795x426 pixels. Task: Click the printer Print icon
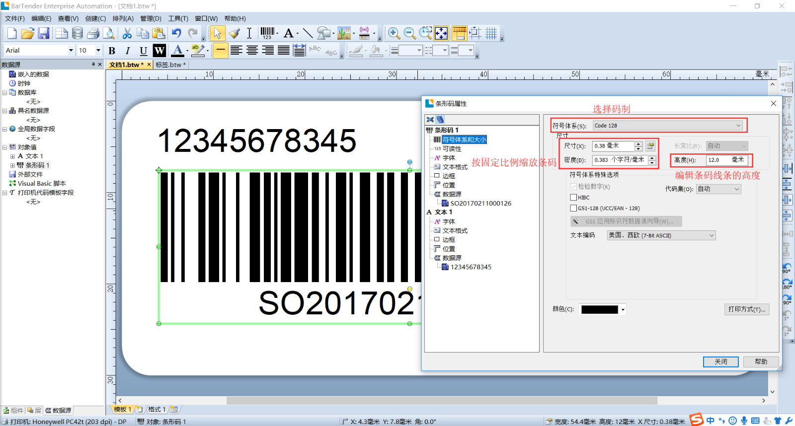(93, 33)
